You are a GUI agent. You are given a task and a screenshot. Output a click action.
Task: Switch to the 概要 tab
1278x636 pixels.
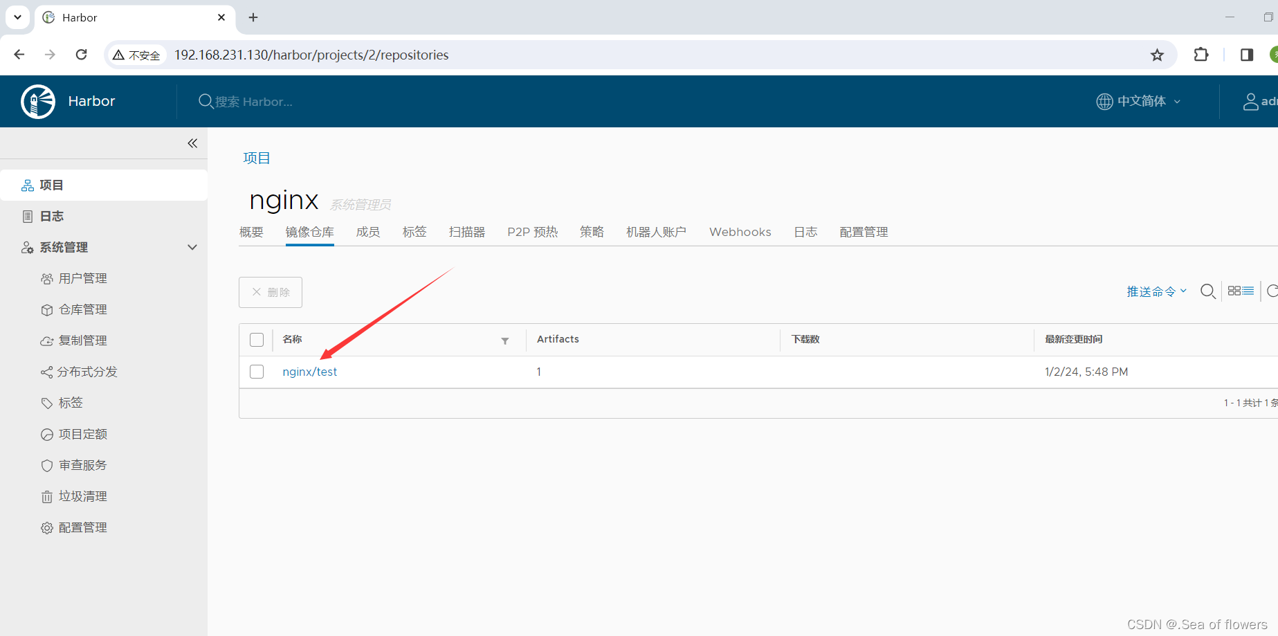pyautogui.click(x=251, y=232)
